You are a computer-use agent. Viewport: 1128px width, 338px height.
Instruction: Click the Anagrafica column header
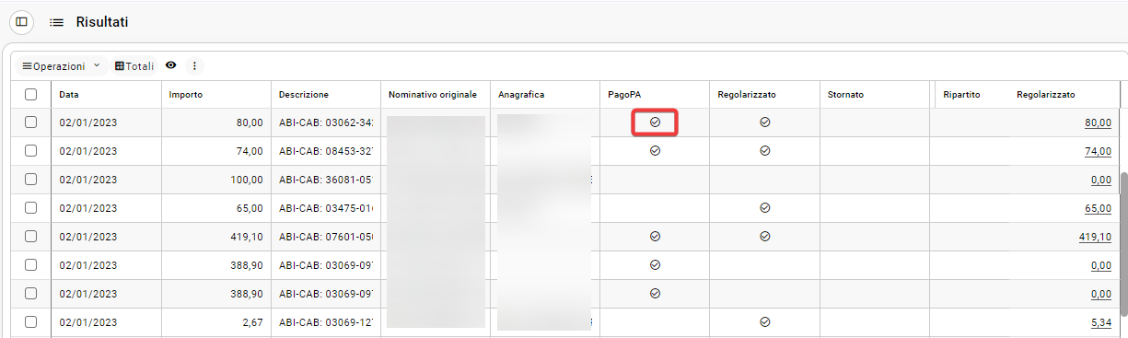point(521,94)
